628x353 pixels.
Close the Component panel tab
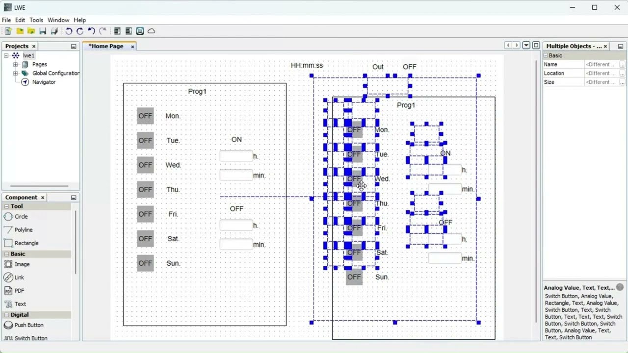point(43,198)
